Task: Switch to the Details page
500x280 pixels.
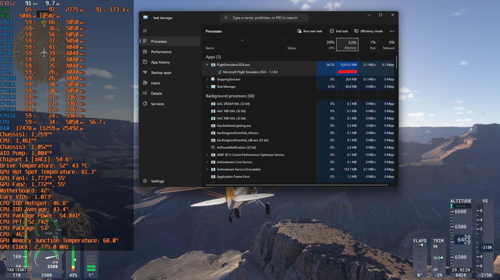Action: (x=156, y=93)
